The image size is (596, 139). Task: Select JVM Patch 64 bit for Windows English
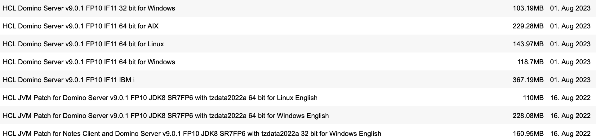click(x=166, y=116)
